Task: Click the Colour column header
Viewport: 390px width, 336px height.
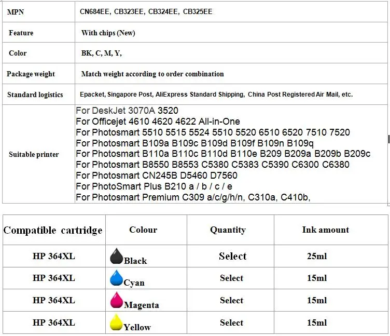Action: [143, 230]
